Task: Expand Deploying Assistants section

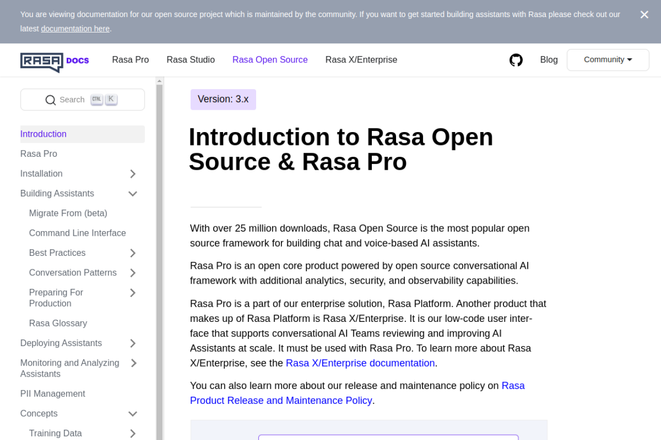Action: 133,344
